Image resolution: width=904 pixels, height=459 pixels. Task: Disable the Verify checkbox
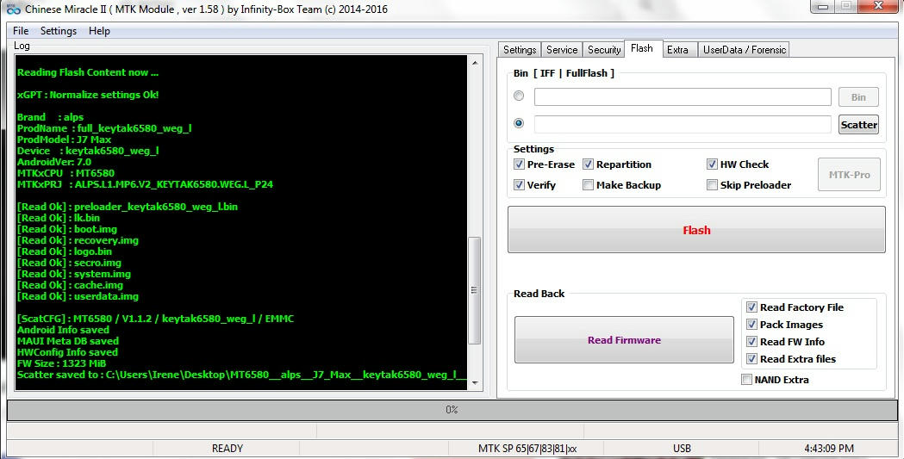(519, 185)
